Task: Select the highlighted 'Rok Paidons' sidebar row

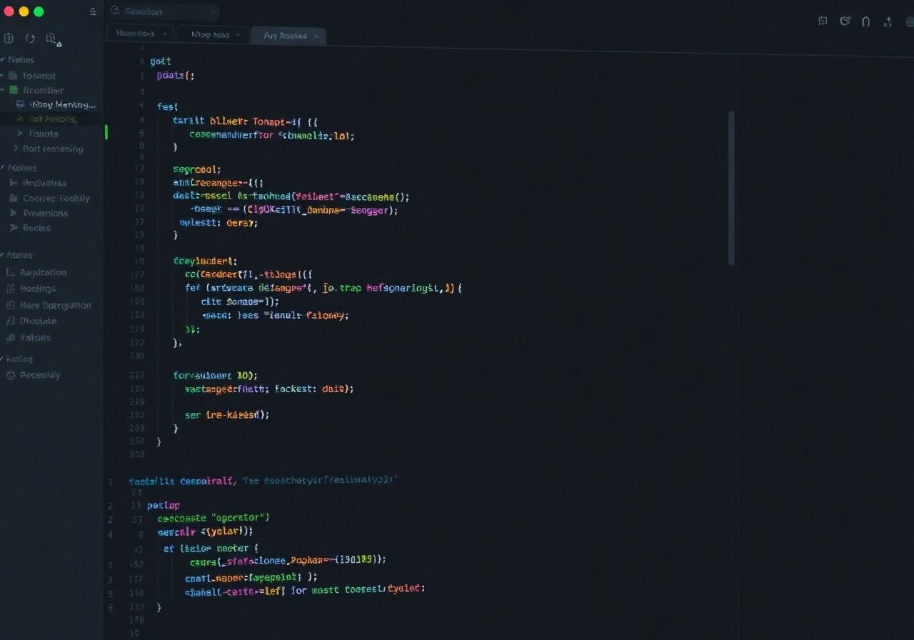Action: [x=51, y=119]
